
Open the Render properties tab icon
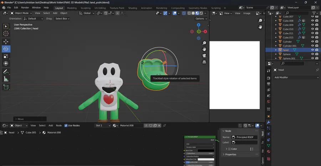click(269, 78)
